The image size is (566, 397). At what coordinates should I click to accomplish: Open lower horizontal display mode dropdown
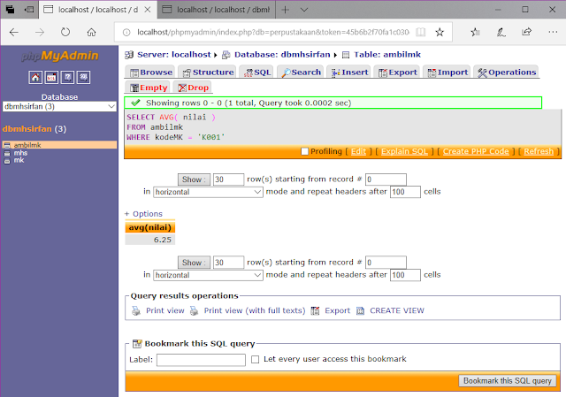[x=209, y=275]
